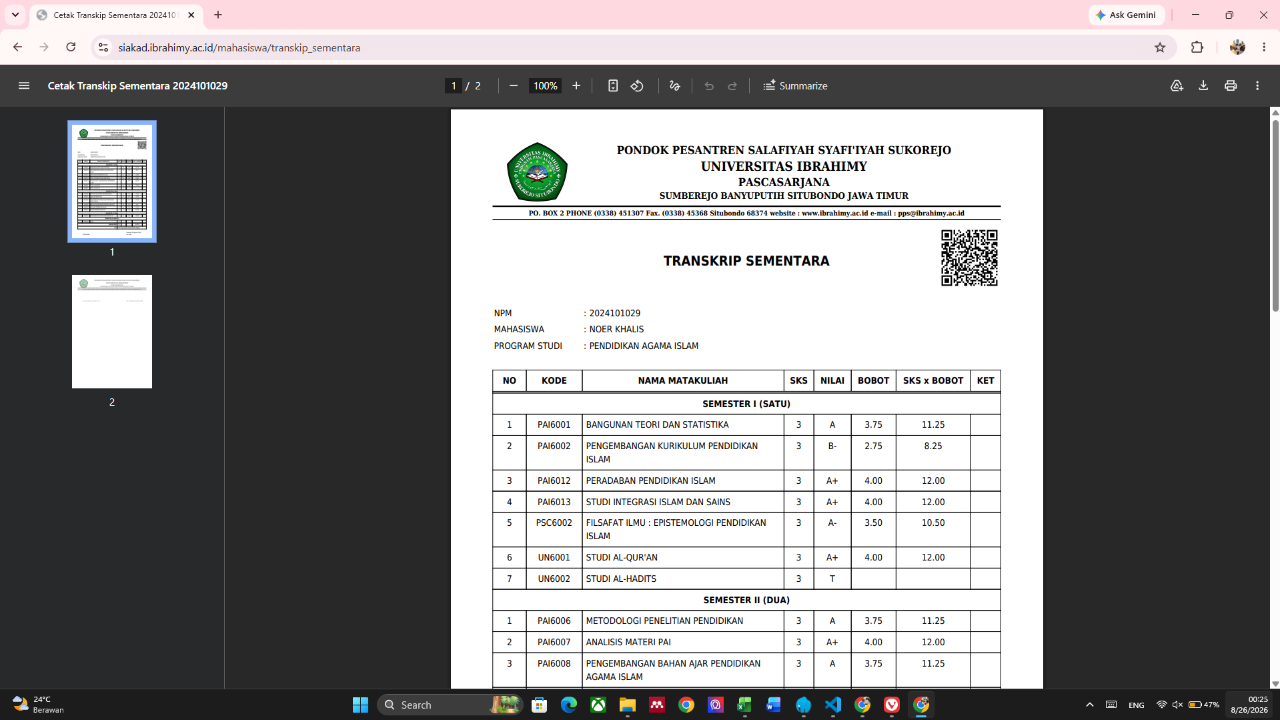Select page 2 thumbnail
This screenshot has width=1280, height=720.
coord(112,332)
